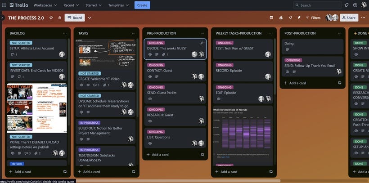
Task: Open TASKS list actions menu
Action: click(x=134, y=33)
